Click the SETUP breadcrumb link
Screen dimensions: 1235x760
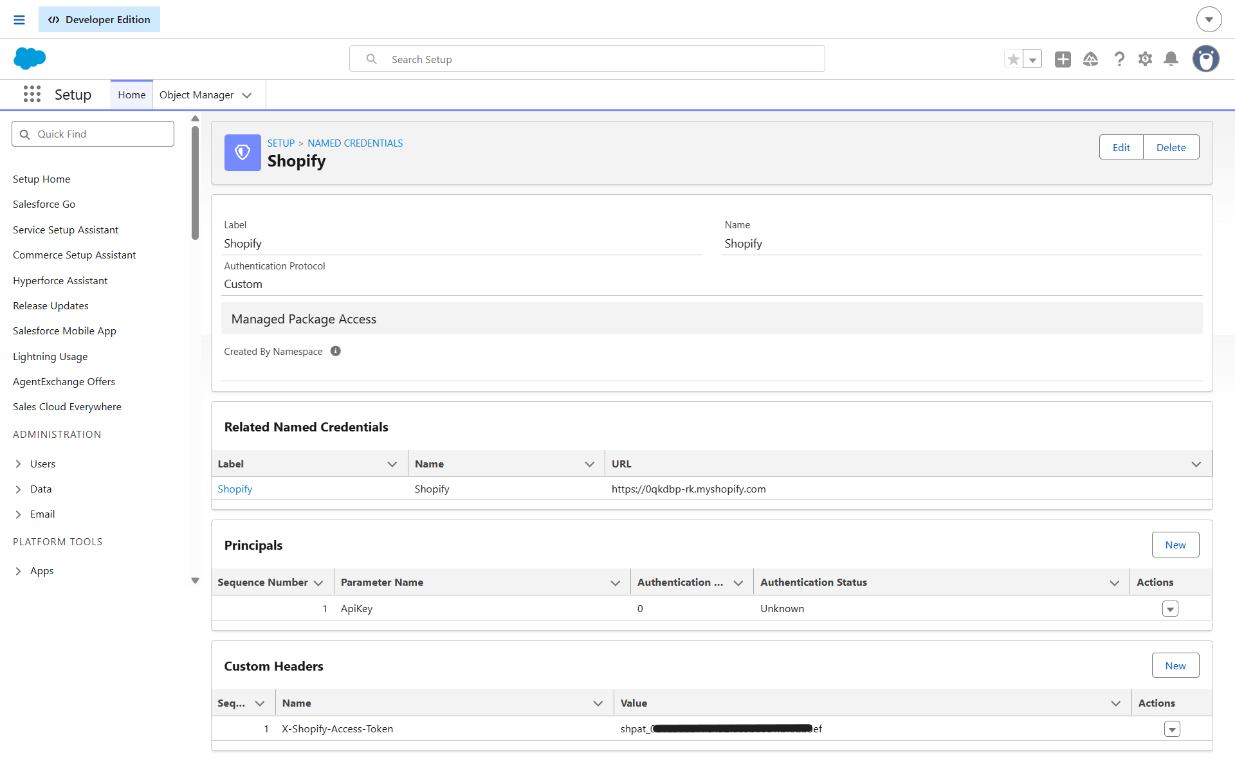pyautogui.click(x=280, y=143)
